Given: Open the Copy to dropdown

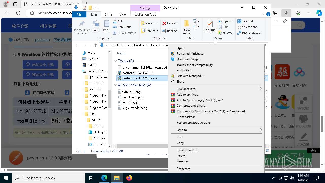Looking at the screenshot, I should point(150,31).
